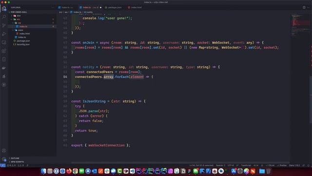Collapse the src folder
This screenshot has width=312, height=176.
[32, 20]
